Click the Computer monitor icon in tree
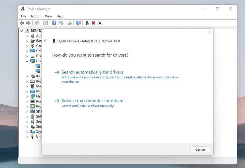The width and height of the screenshot is (245, 168). pyautogui.click(x=32, y=51)
